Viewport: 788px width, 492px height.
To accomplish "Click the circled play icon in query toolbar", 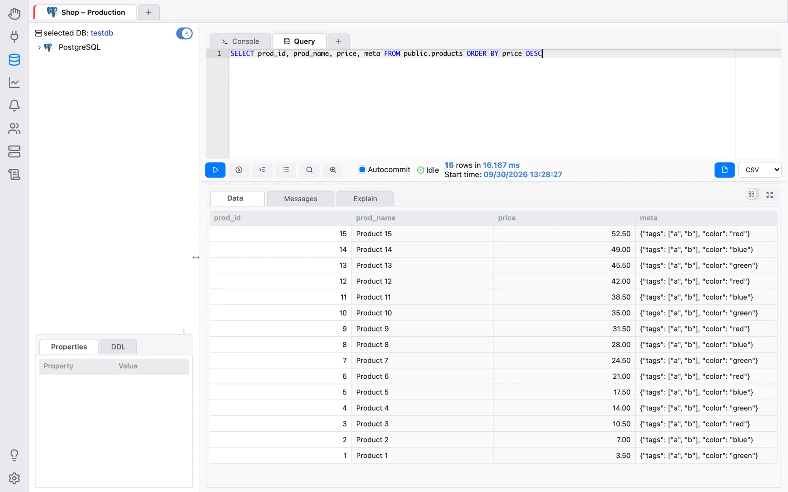I will click(x=239, y=170).
